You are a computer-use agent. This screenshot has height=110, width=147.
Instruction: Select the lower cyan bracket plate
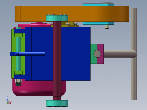[x=98, y=23]
